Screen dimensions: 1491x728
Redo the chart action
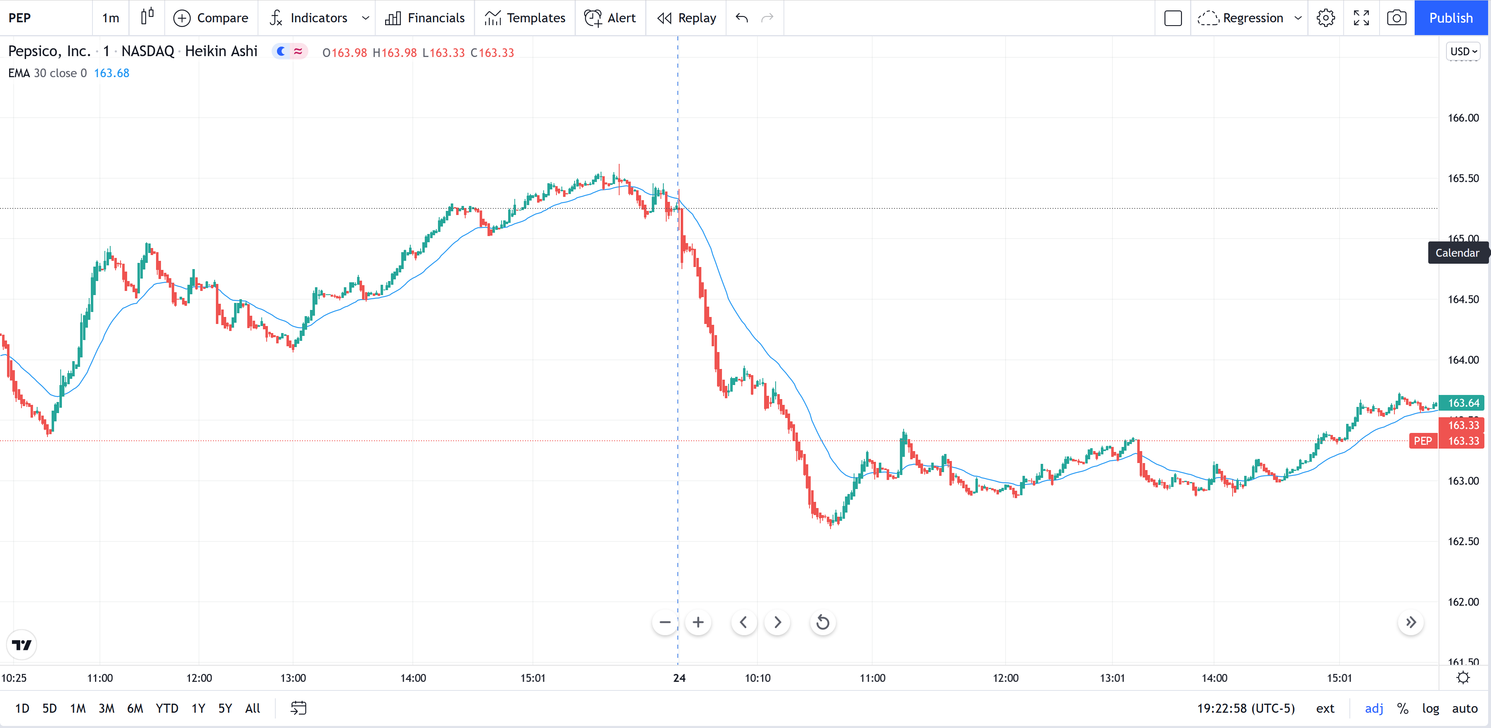pos(767,18)
